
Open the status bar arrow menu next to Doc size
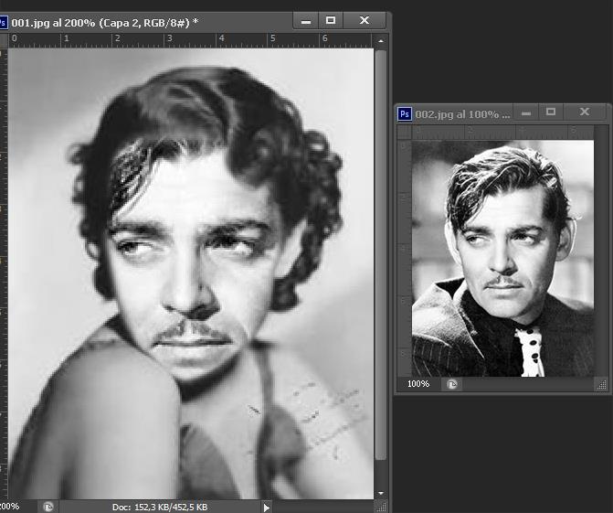point(267,508)
